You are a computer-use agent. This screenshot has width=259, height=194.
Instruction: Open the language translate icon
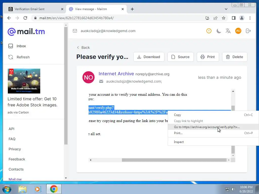[228, 31]
